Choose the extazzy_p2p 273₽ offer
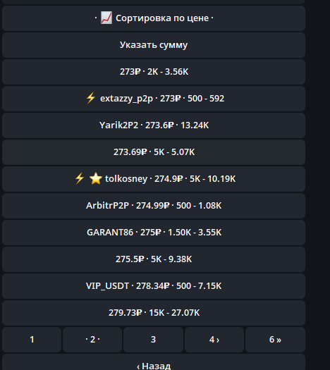This screenshot has height=370, width=330. (x=154, y=99)
